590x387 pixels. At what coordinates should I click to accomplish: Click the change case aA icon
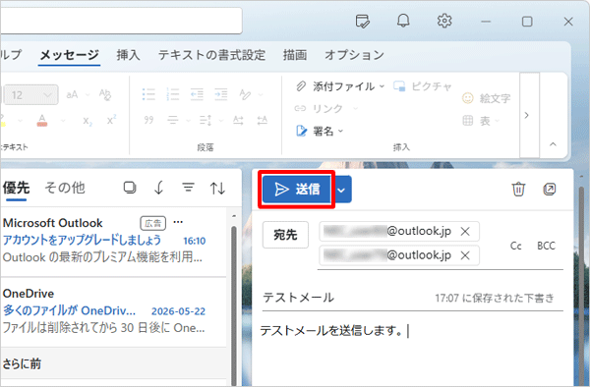coord(72,94)
